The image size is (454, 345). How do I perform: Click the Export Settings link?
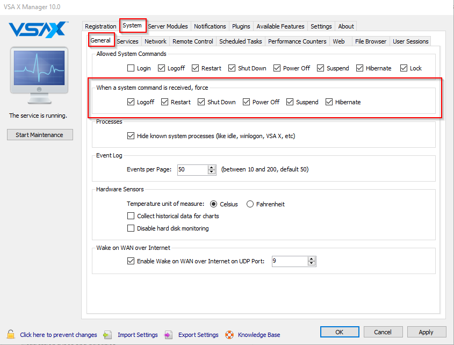pyautogui.click(x=198, y=335)
